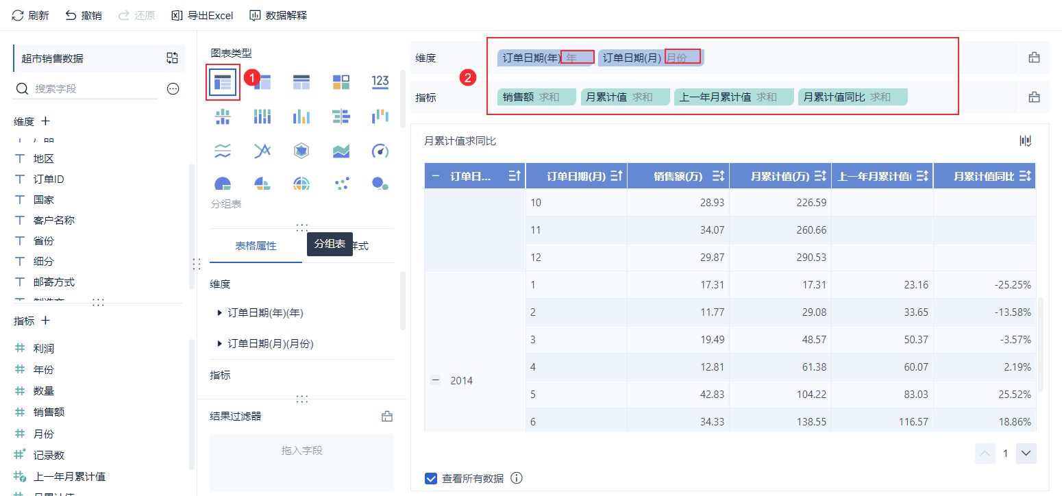Show info icon beside 查看所有数据
1062x496 pixels.
pos(517,478)
